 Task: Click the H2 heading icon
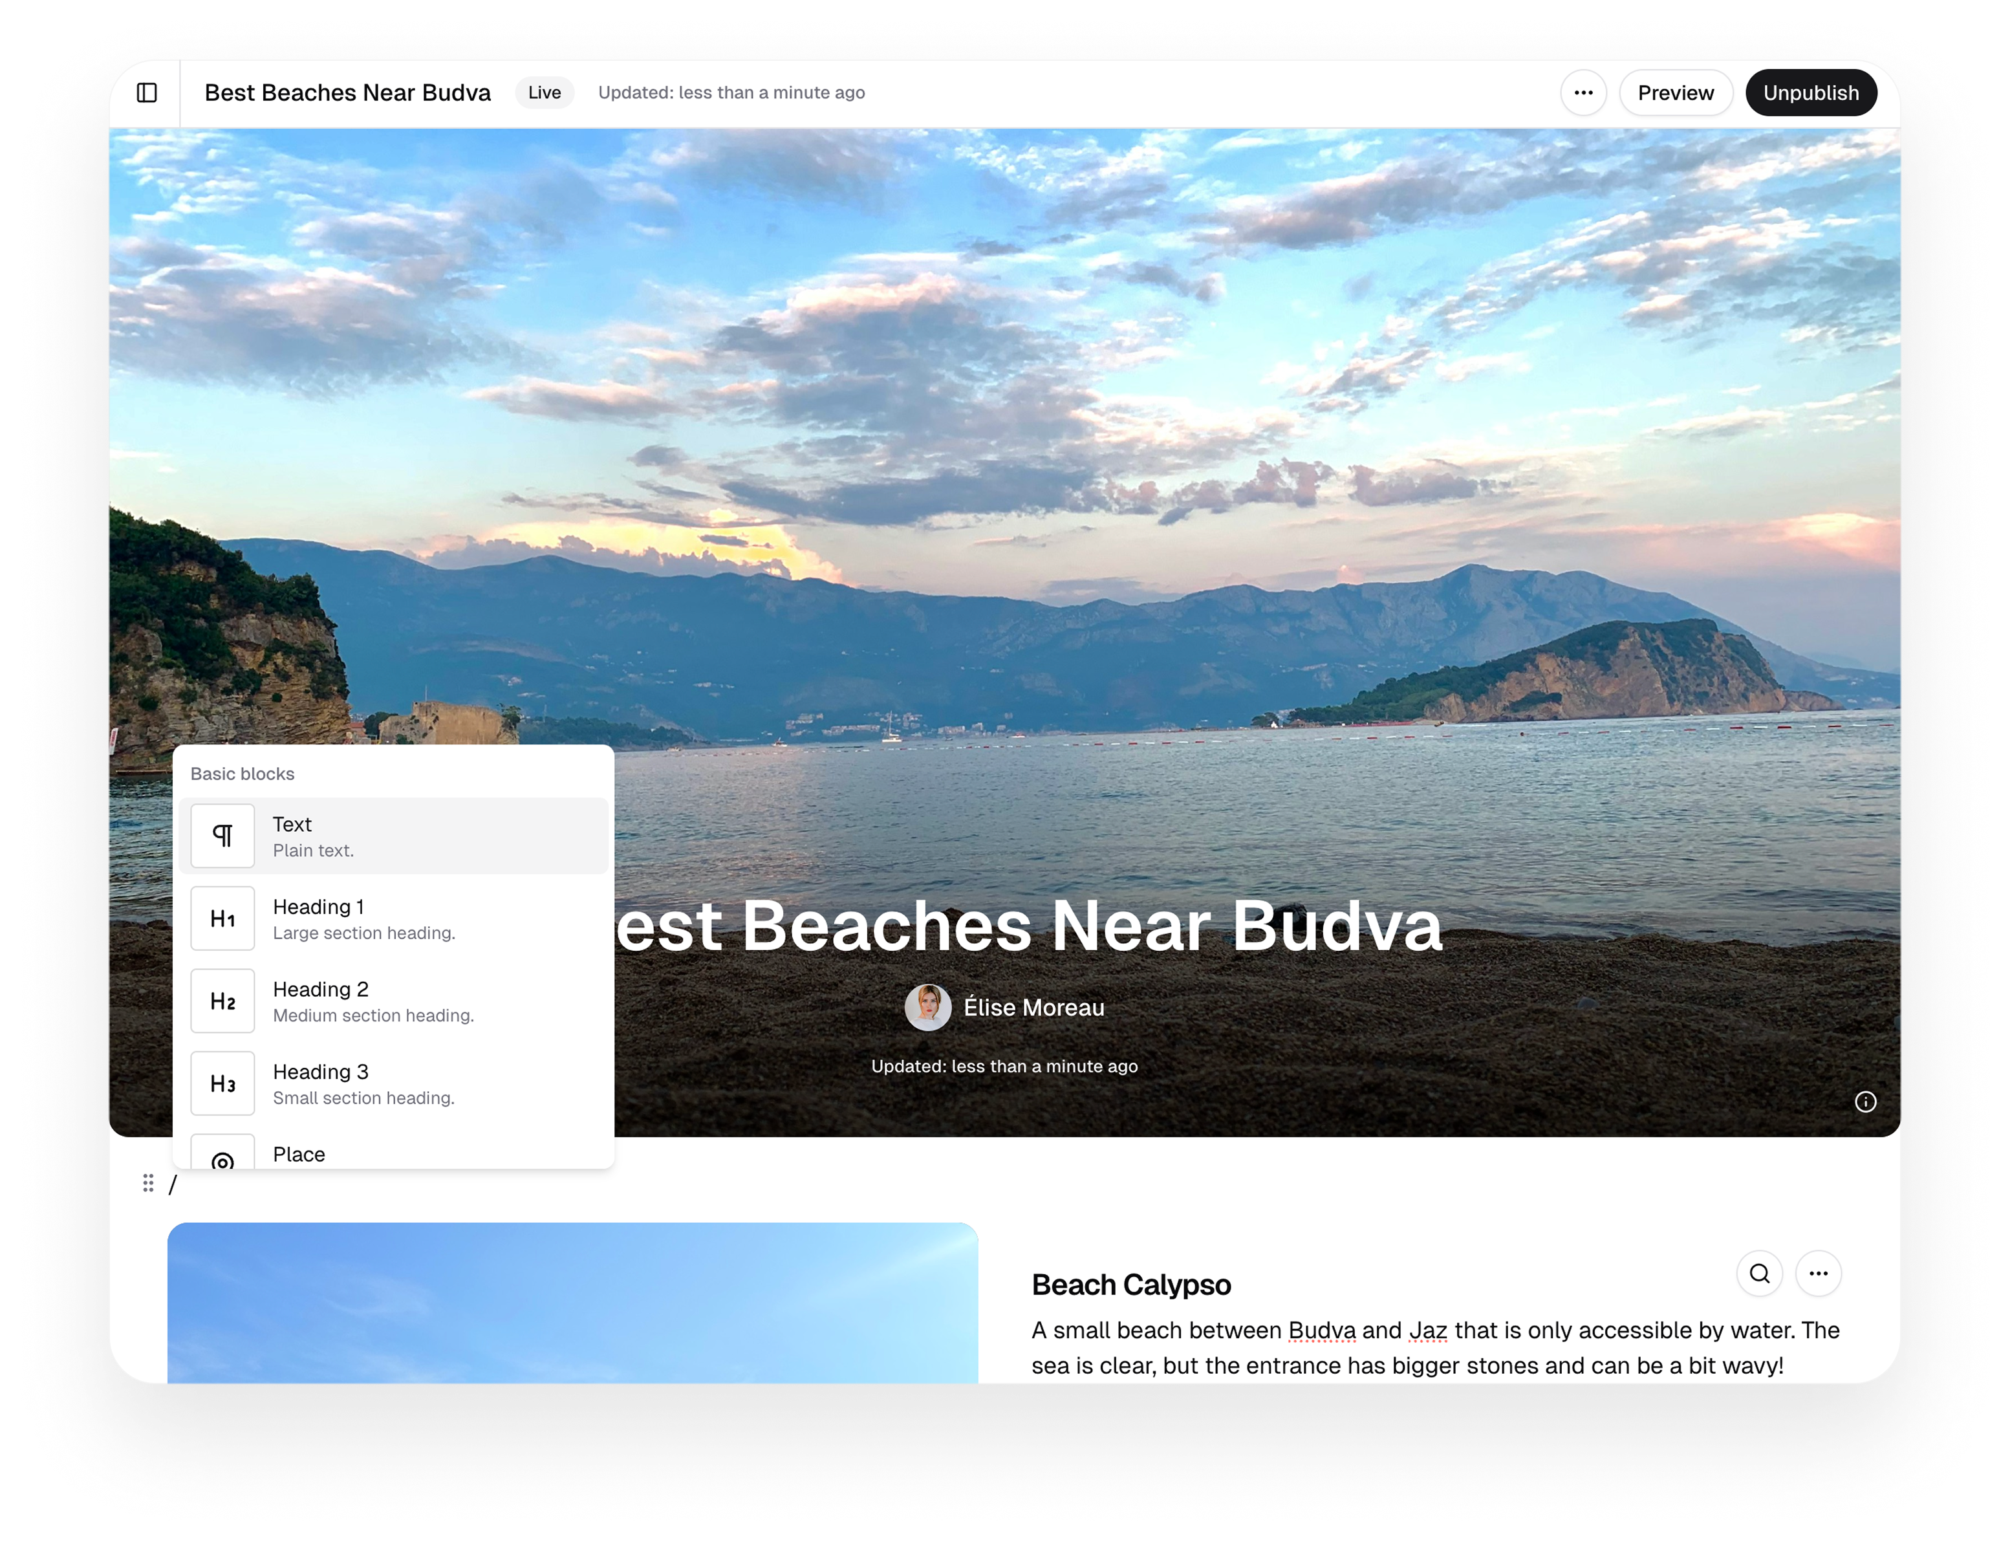click(222, 1001)
